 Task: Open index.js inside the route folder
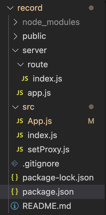click(48, 79)
